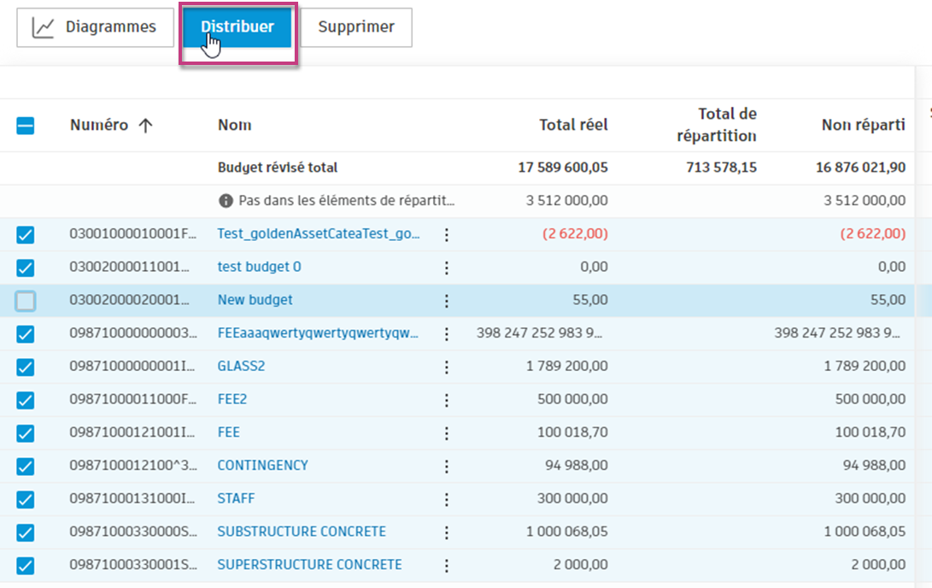Click the Total réel column header
Viewport: 932px width, 588px height.
(x=573, y=125)
